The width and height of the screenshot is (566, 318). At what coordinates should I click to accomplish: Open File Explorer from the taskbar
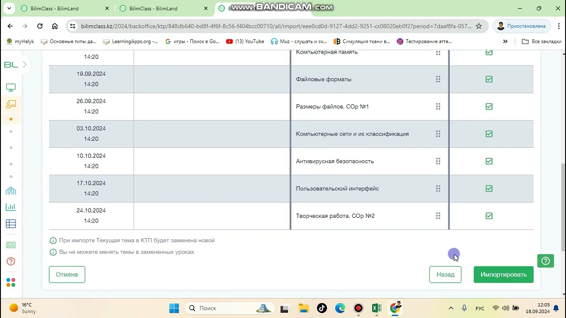303,308
